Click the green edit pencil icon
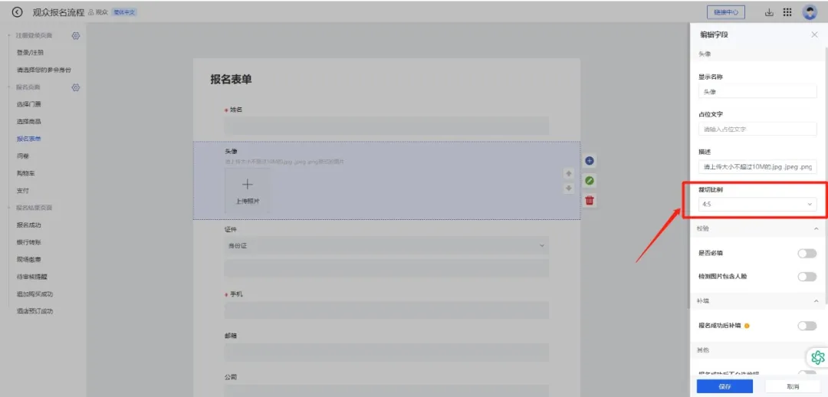This screenshot has width=828, height=397. (x=590, y=181)
